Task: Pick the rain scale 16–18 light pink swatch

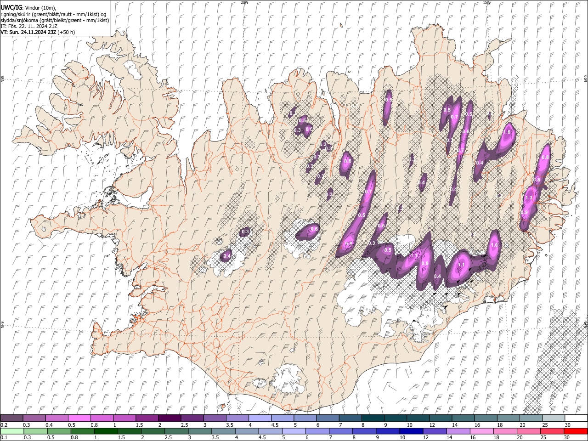Action: tap(482, 431)
